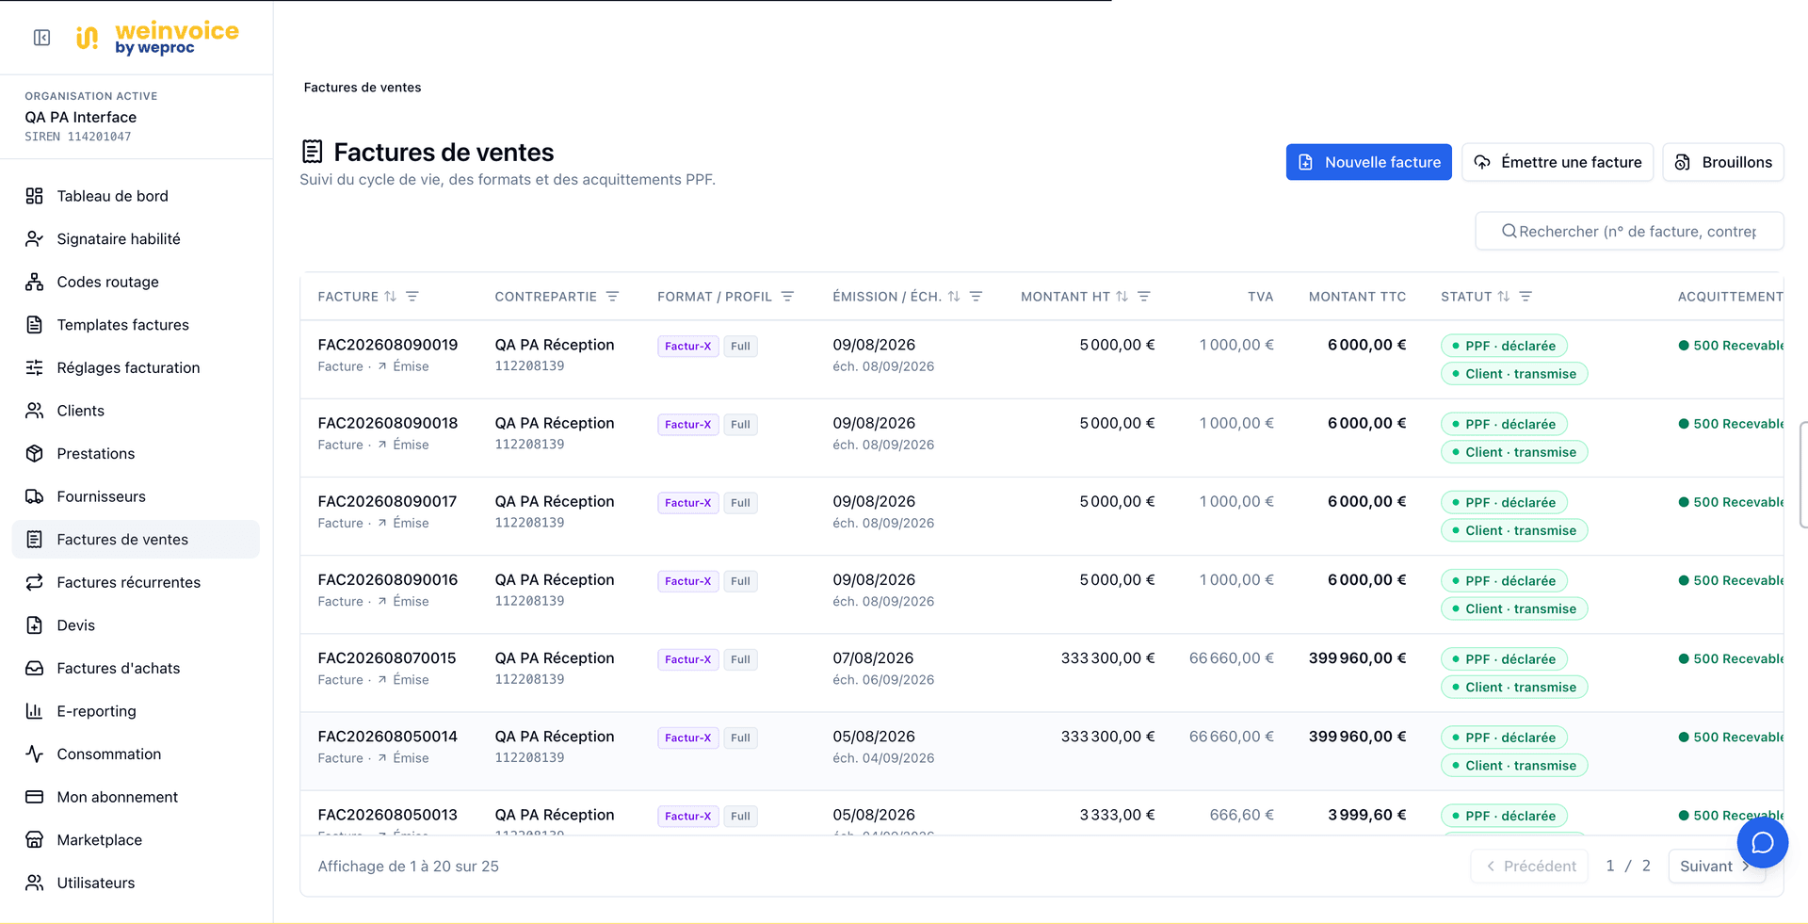Open invoice FAC202608050014

(x=388, y=736)
